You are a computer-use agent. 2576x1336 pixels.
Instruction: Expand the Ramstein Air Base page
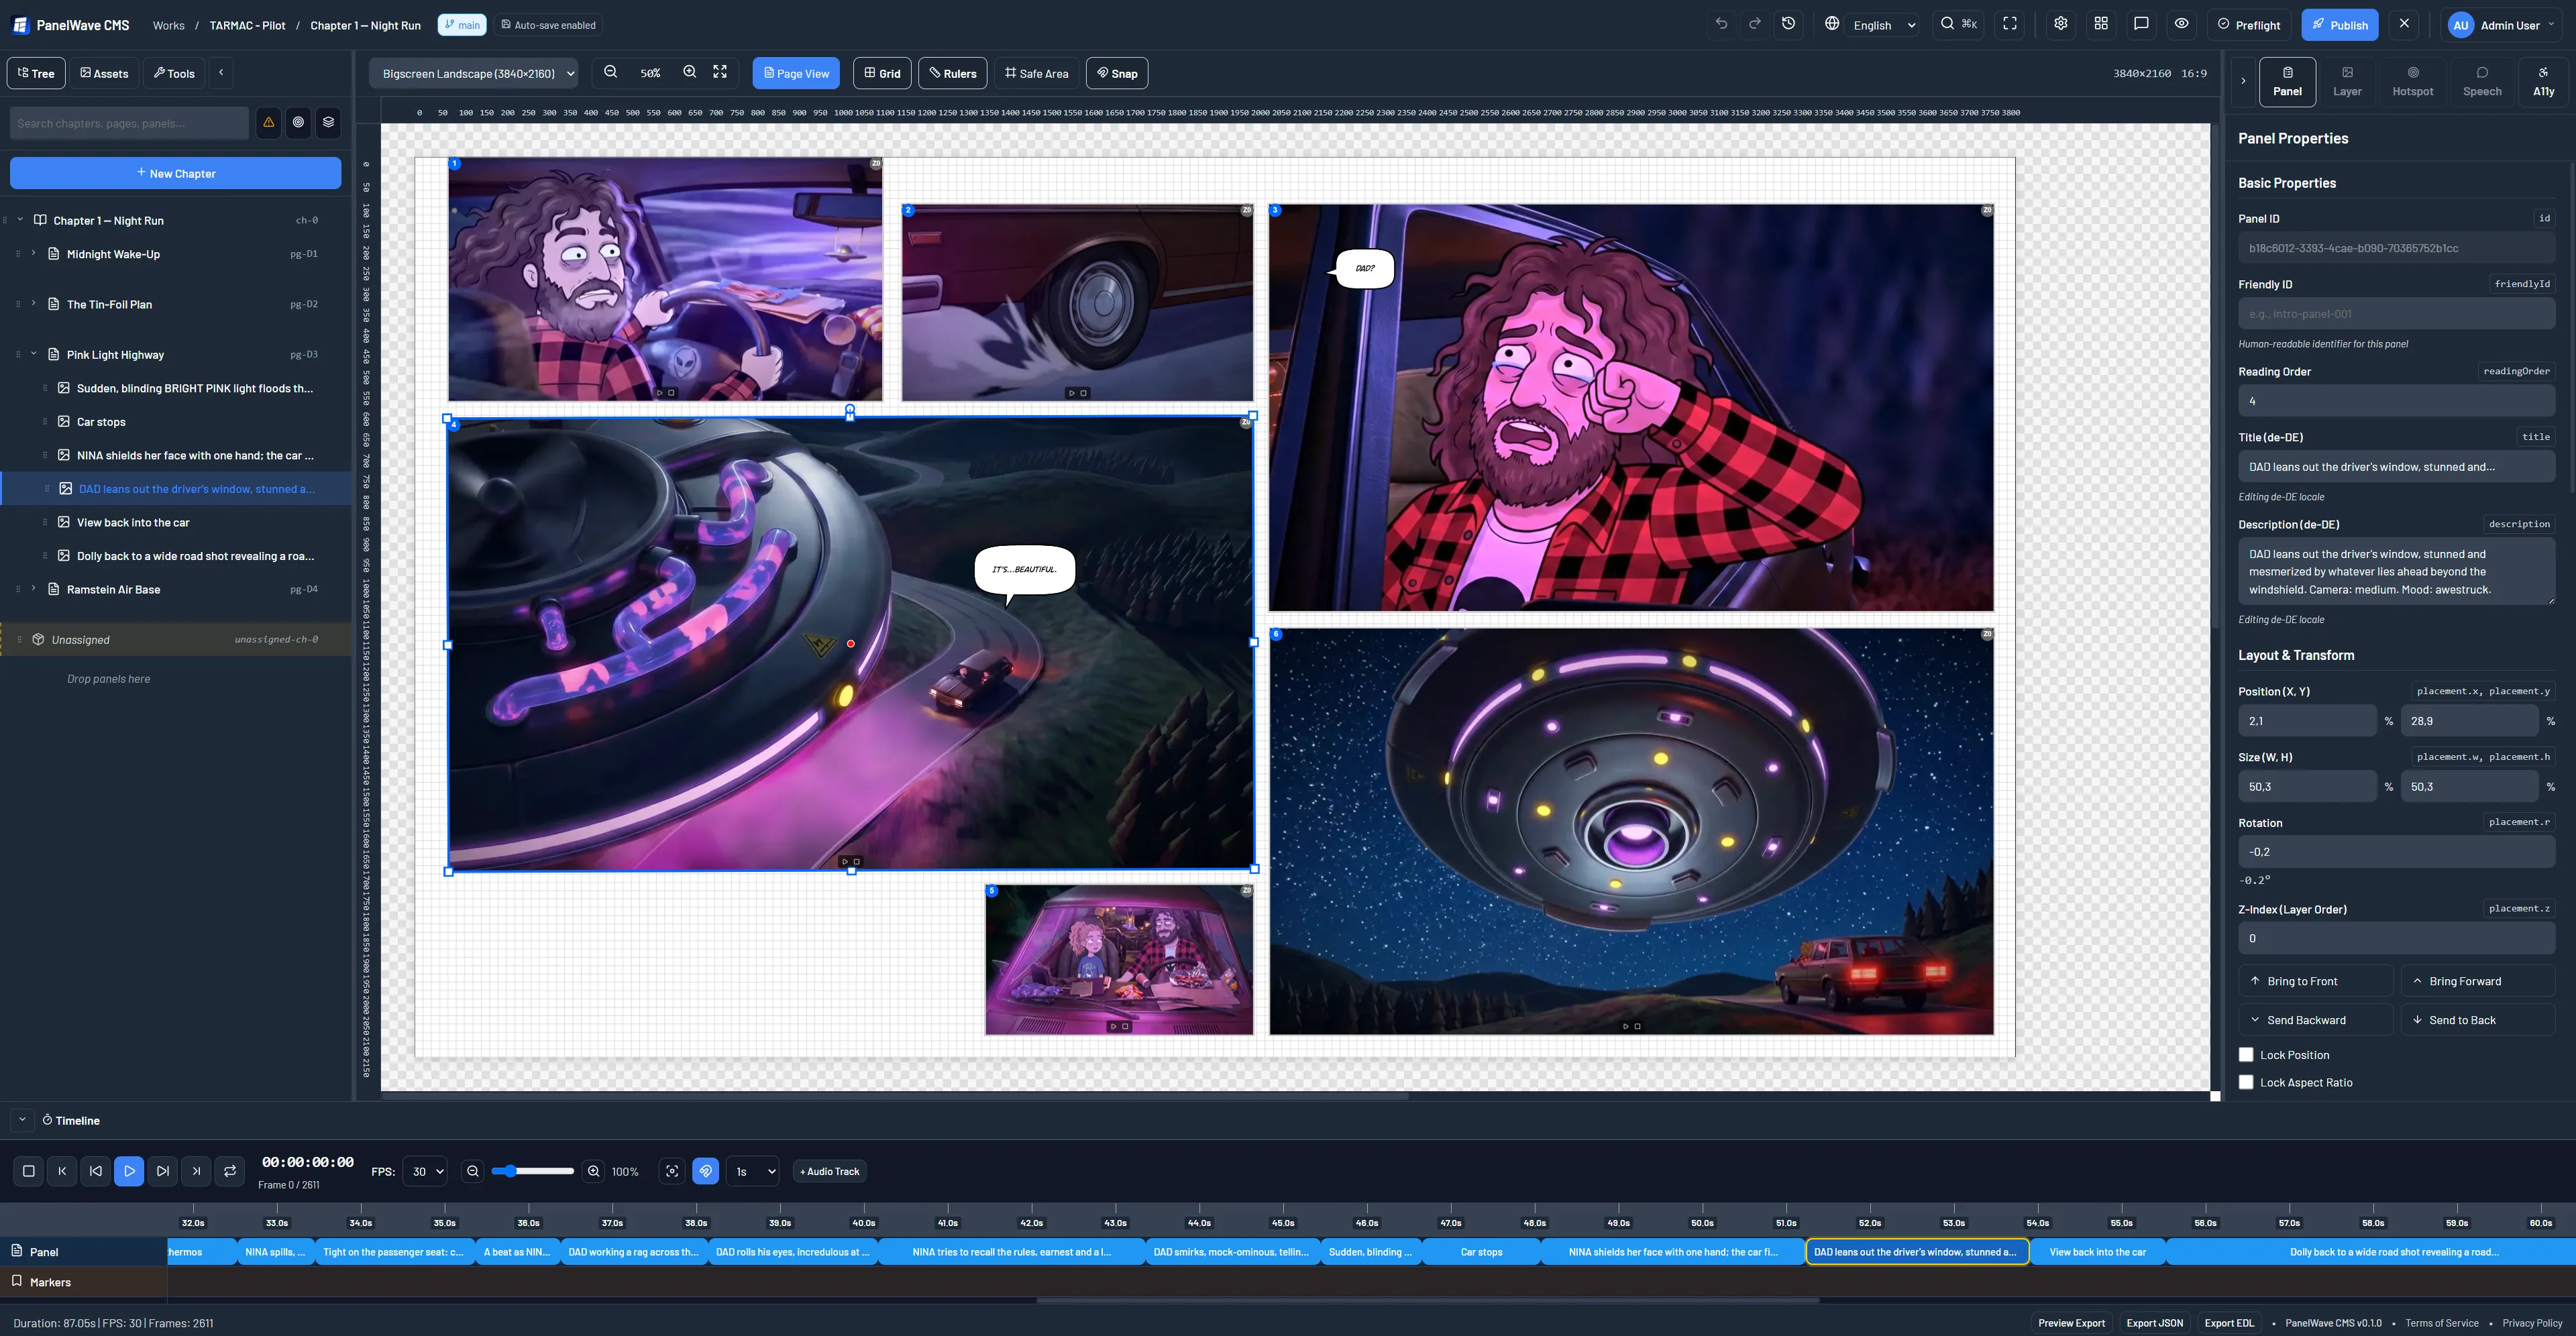point(33,589)
